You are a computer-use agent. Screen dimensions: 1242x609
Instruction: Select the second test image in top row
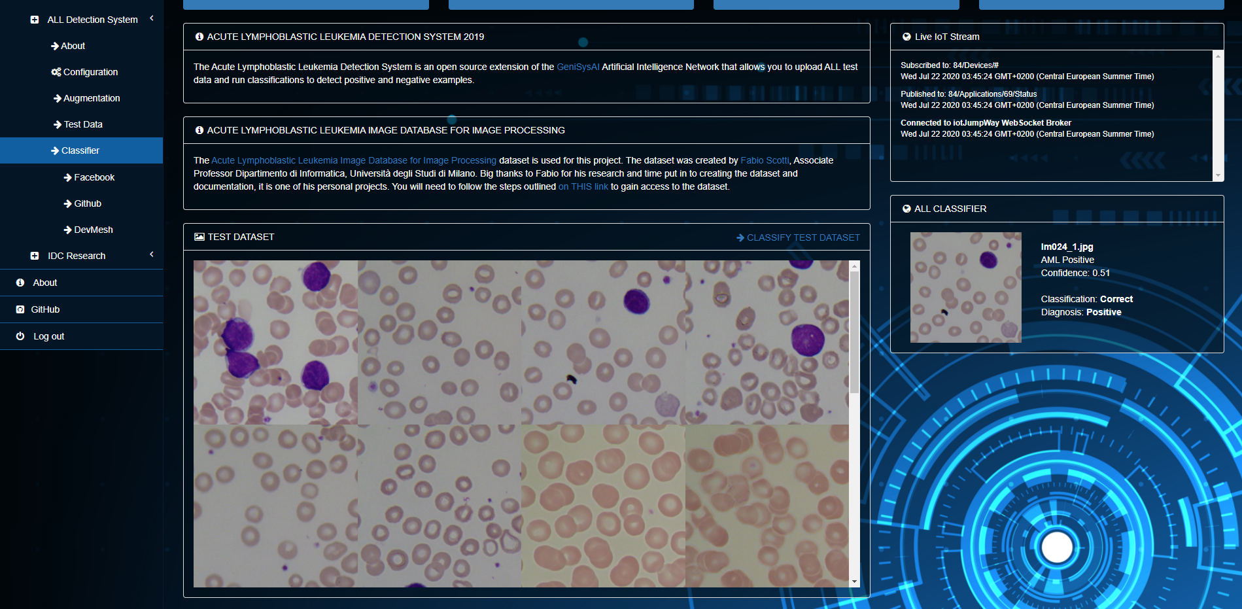(x=440, y=342)
